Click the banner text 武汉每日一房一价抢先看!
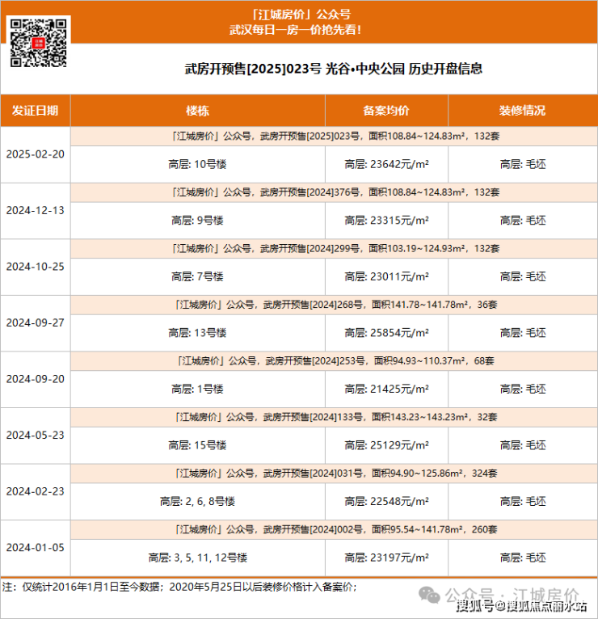This screenshot has height=619, width=598. click(x=295, y=30)
